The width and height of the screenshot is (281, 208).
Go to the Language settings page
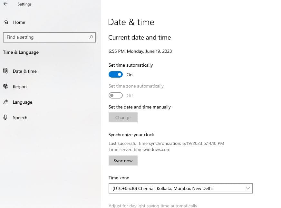[23, 102]
